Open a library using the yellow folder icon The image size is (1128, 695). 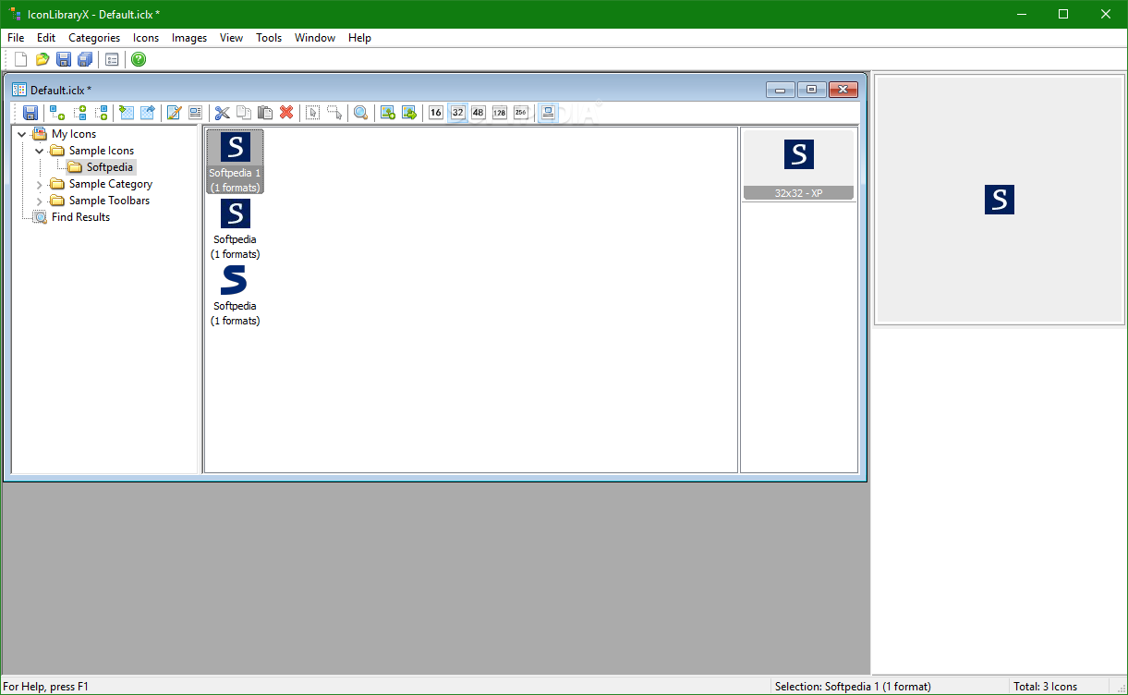coord(42,59)
